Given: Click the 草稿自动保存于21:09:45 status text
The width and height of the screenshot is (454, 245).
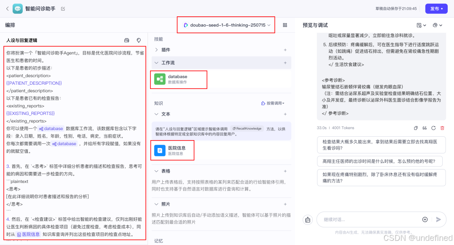Looking at the screenshot, I should 396,9.
